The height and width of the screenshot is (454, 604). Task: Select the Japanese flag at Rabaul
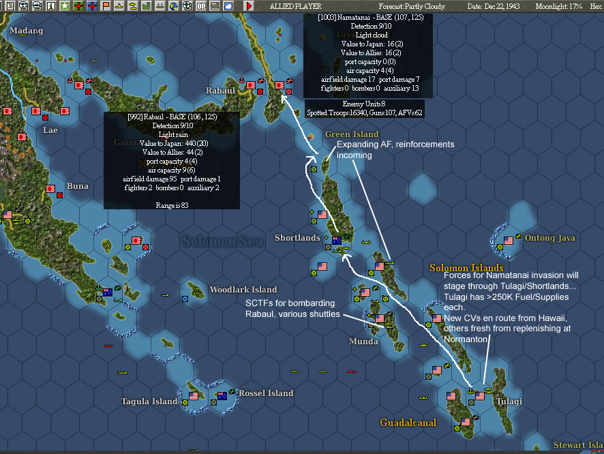251,85
